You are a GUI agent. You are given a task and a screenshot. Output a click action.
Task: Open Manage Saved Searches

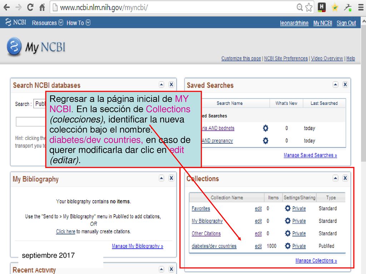(x=310, y=155)
